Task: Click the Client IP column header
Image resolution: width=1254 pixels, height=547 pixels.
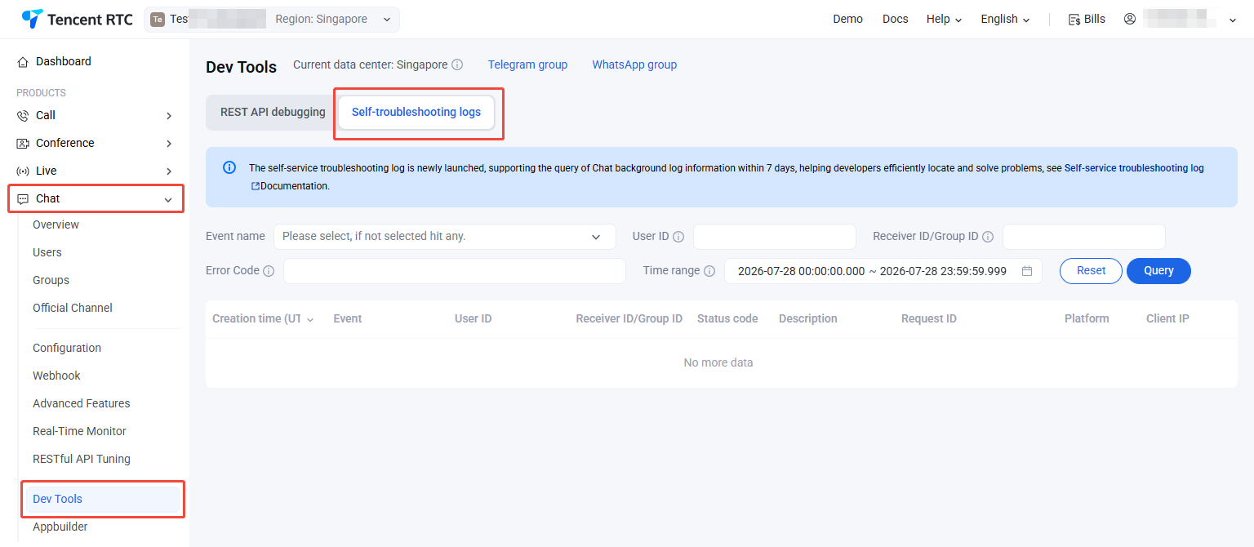Action: tap(1167, 319)
